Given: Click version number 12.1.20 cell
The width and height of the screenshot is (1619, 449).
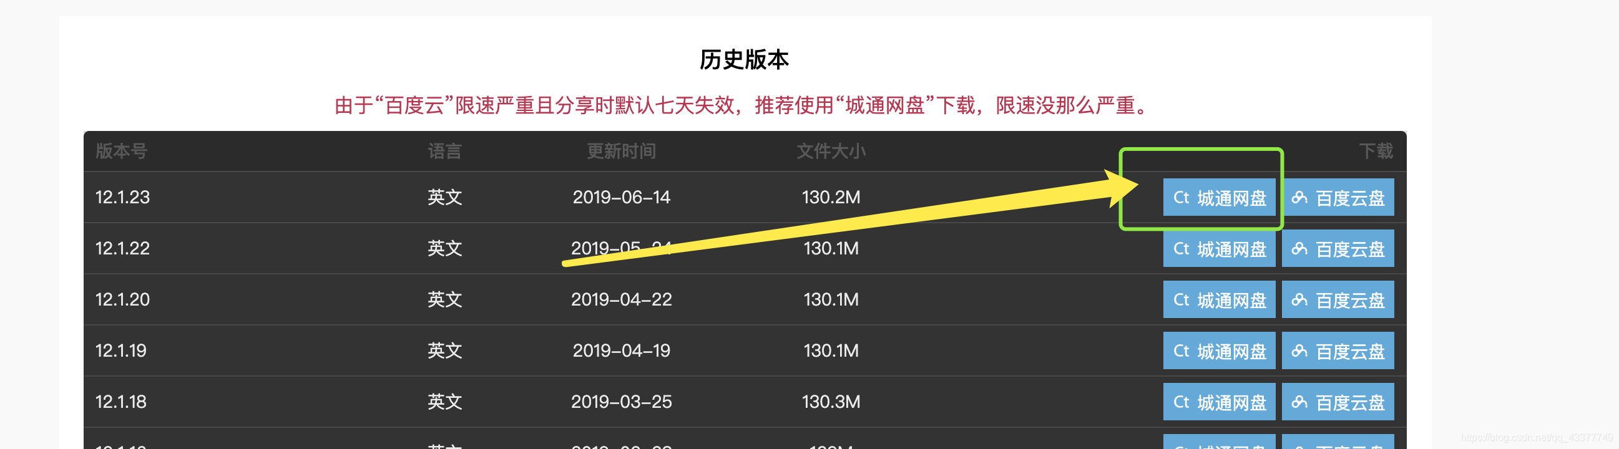Looking at the screenshot, I should 122,299.
